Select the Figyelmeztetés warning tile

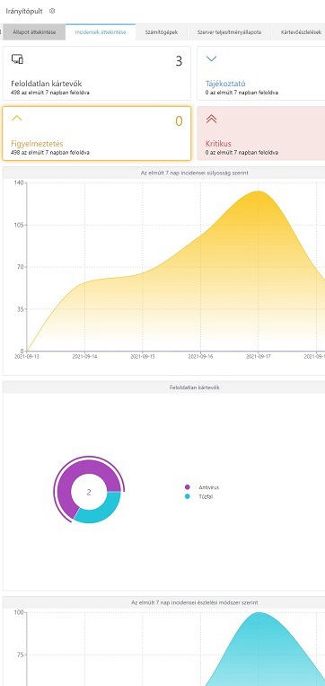pyautogui.click(x=97, y=133)
